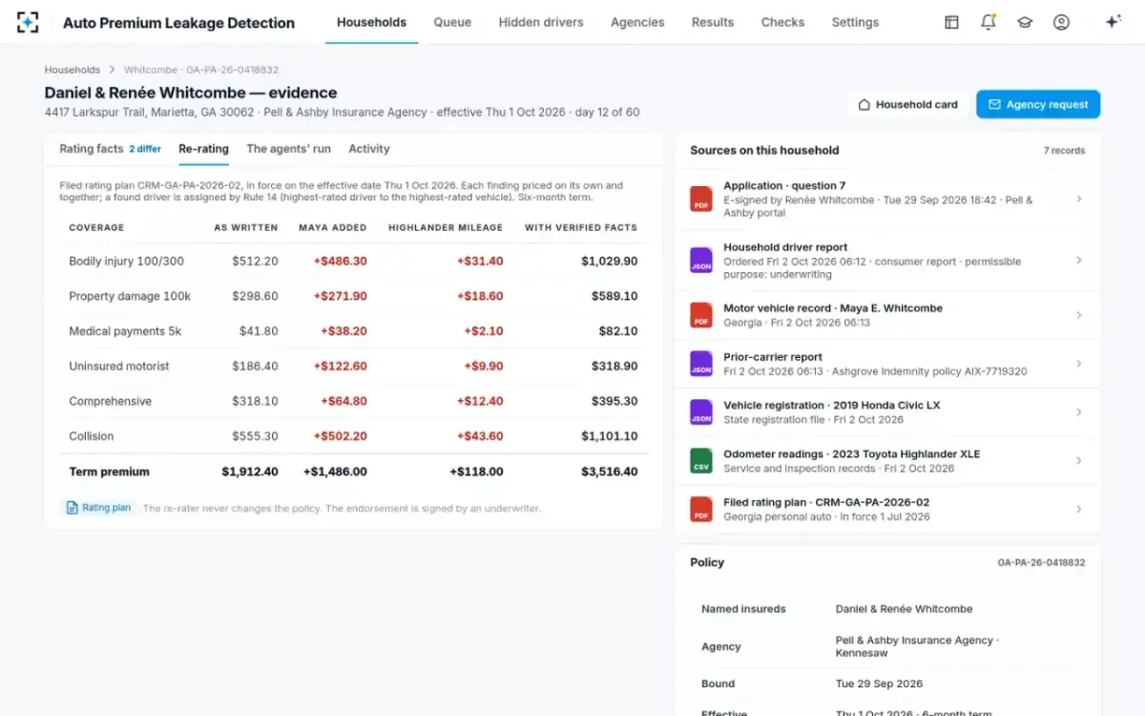Expand the Prior-carrier report chevron
The width and height of the screenshot is (1145, 716).
tap(1078, 364)
